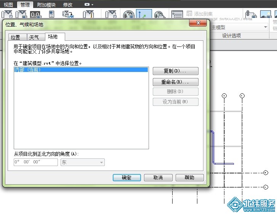Open 帮助 for this dialog
Screen dimensions: 277x214
click(x=189, y=177)
